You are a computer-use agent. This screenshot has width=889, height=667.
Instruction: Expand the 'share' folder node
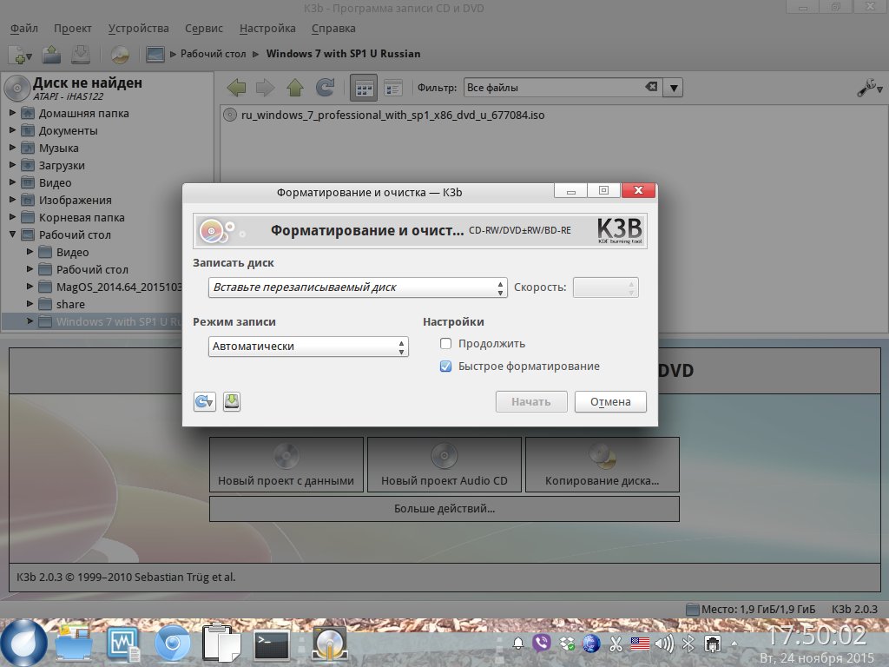30,304
